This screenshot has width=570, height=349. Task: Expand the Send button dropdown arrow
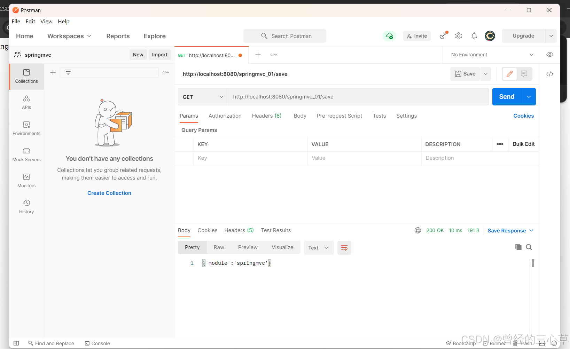click(529, 97)
